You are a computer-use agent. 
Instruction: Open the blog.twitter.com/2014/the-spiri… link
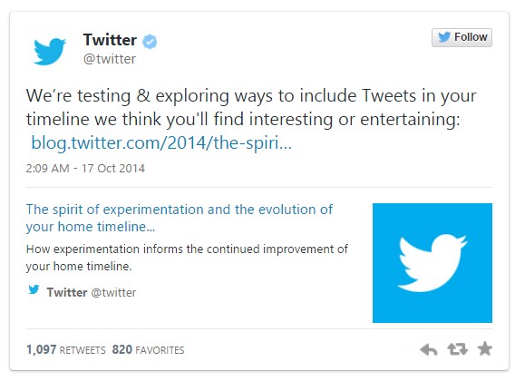click(161, 143)
